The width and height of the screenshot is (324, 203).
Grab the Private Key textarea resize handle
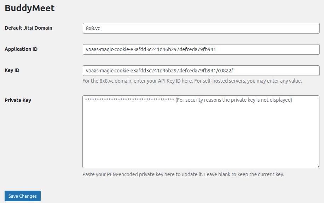click(x=317, y=166)
